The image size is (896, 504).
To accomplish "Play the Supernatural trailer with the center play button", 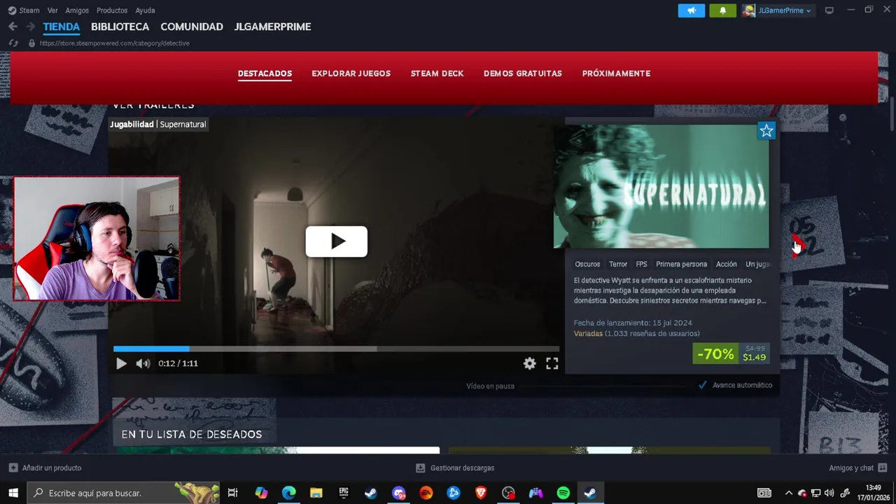I will (x=336, y=241).
